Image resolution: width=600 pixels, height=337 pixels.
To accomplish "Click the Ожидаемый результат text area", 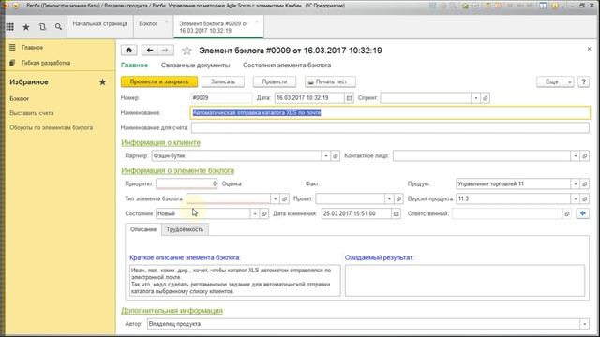I will coord(465,281).
